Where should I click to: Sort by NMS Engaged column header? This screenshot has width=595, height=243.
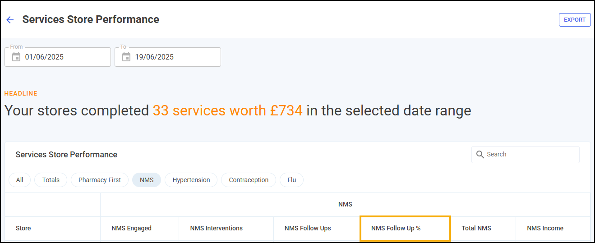[x=131, y=228]
